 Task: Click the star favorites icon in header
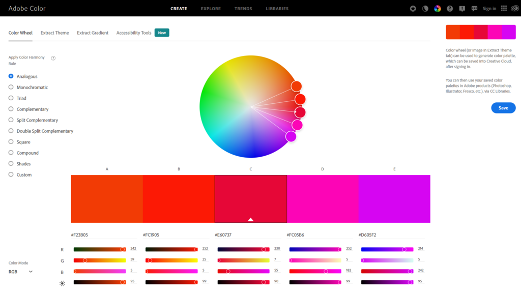413,9
